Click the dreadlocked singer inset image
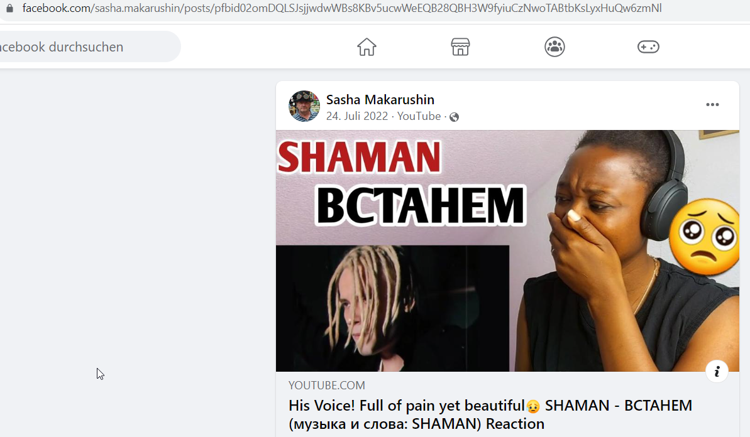 click(393, 308)
